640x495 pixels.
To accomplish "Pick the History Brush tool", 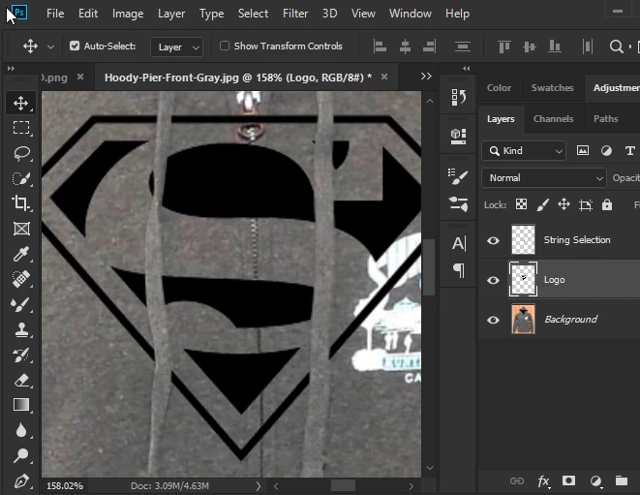I will coord(20,355).
